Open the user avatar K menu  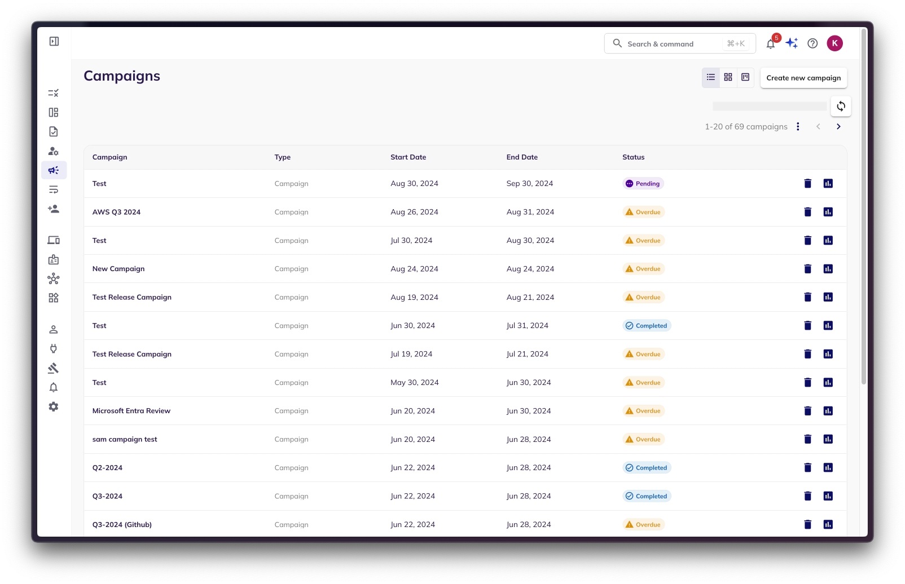(x=834, y=43)
